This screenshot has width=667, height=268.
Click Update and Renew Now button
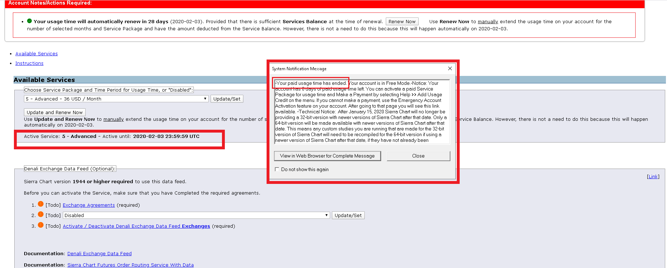55,112
